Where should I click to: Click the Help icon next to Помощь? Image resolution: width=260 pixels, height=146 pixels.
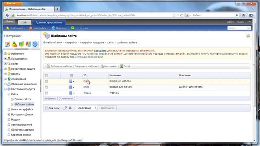(x=53, y=28)
